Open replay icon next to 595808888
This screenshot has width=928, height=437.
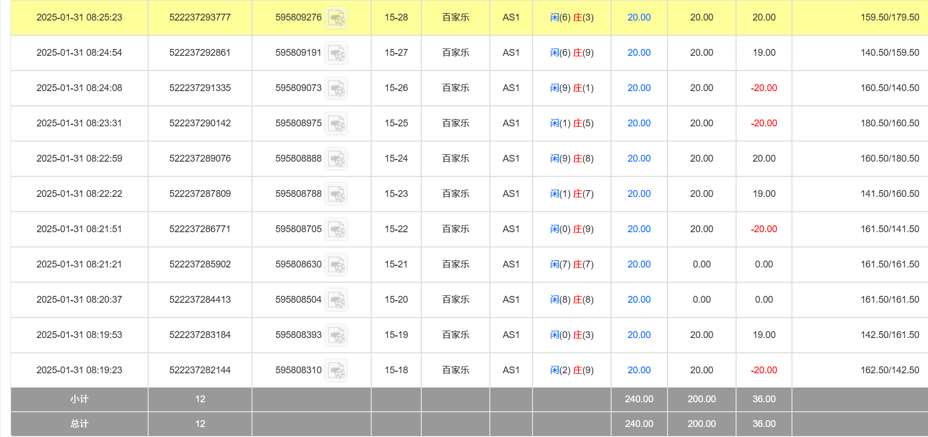point(336,159)
